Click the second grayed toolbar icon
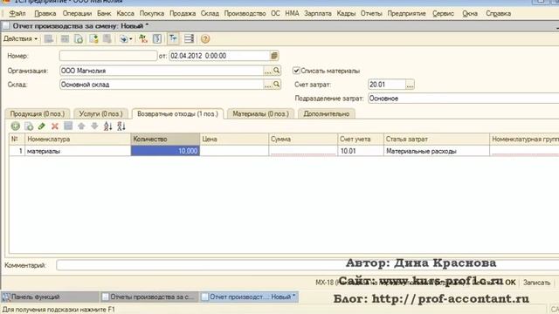 click(65, 38)
